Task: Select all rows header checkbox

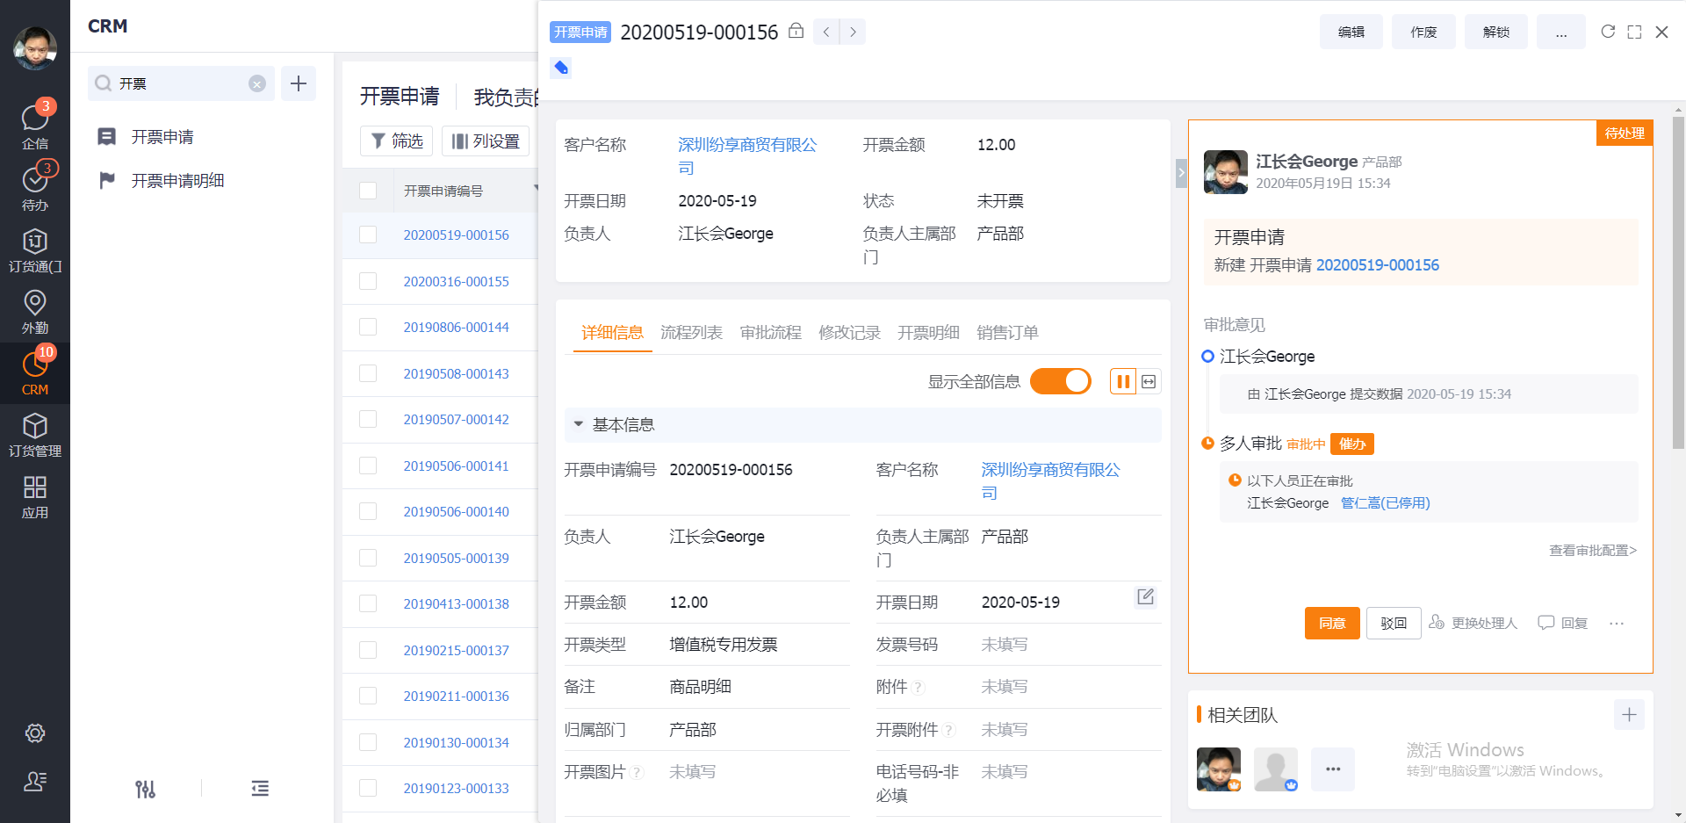Action: (368, 191)
